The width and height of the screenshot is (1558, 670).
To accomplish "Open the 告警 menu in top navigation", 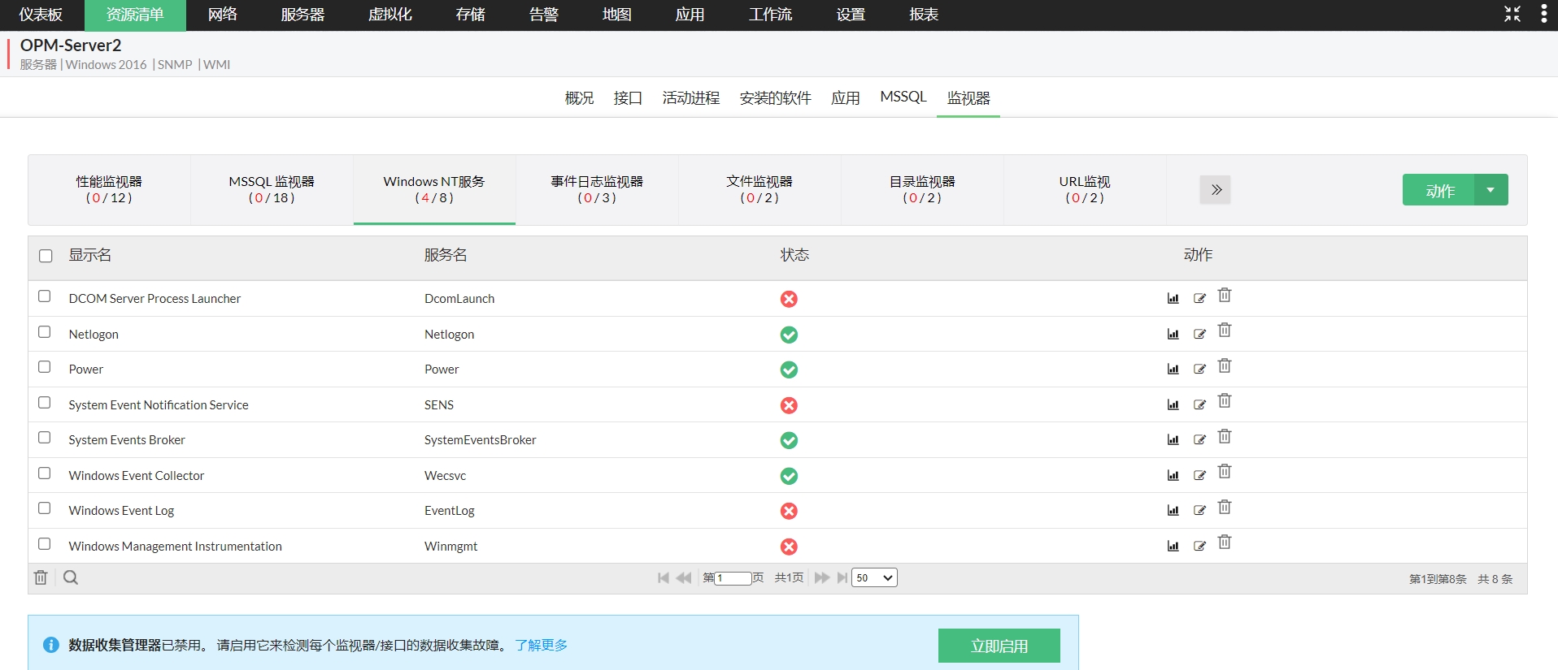I will pyautogui.click(x=543, y=15).
